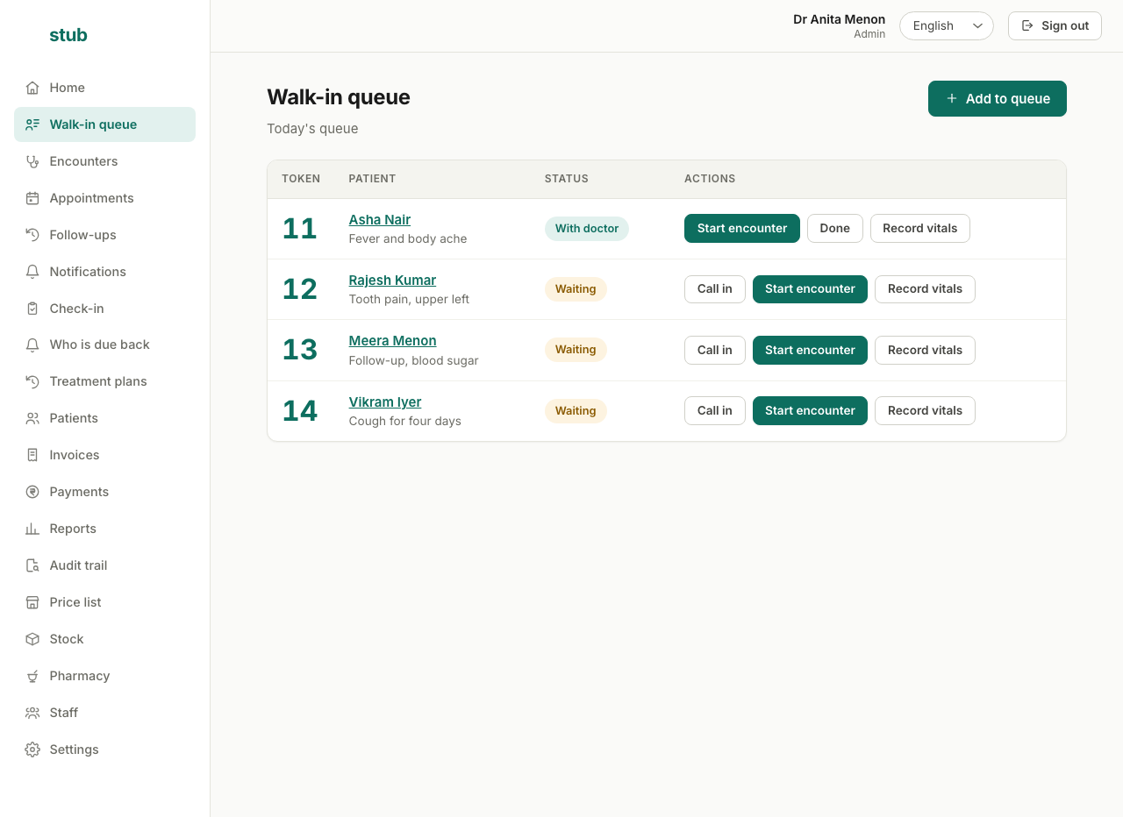Screen dimensions: 1123x817
Task: Start encounter for Meera Menon
Action: [810, 350]
